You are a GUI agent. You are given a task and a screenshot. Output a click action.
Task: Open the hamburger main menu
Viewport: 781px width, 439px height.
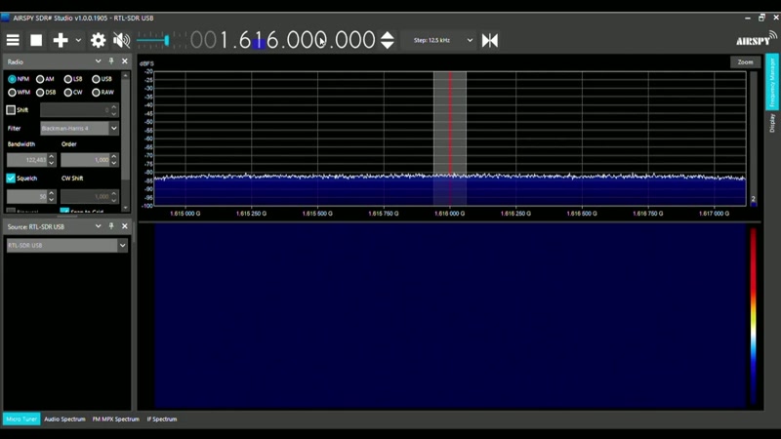[x=13, y=40]
